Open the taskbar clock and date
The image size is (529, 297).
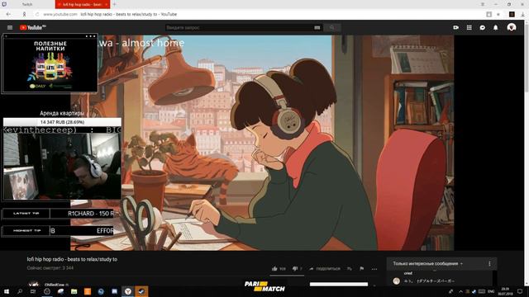tap(505, 291)
